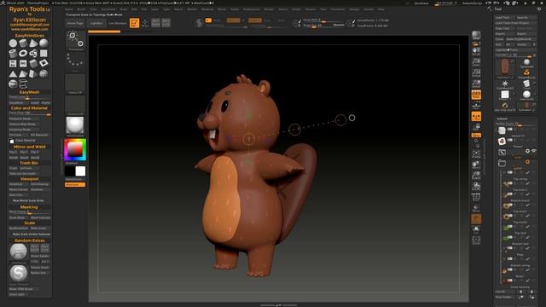Collapse the Viewport section header

[30, 179]
